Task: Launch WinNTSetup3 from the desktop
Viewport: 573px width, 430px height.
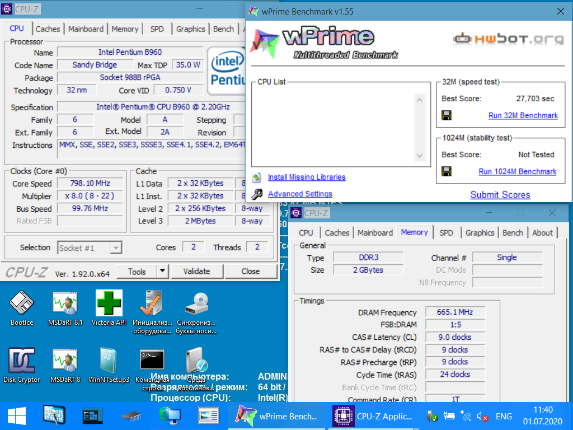Action: coord(109,360)
